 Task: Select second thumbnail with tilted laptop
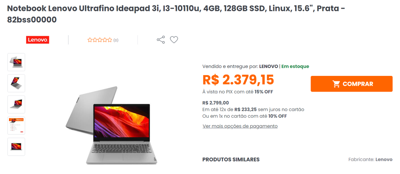pyautogui.click(x=16, y=83)
